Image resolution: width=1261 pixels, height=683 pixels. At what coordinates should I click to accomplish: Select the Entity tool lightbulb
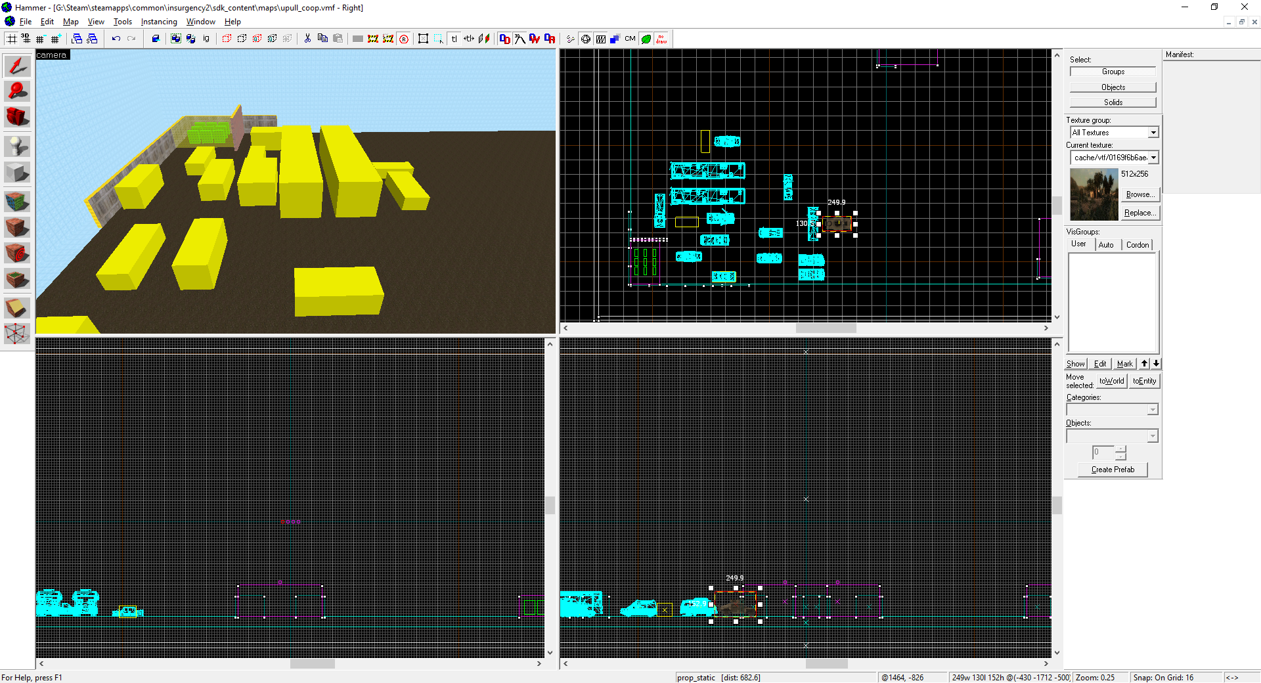coord(17,146)
